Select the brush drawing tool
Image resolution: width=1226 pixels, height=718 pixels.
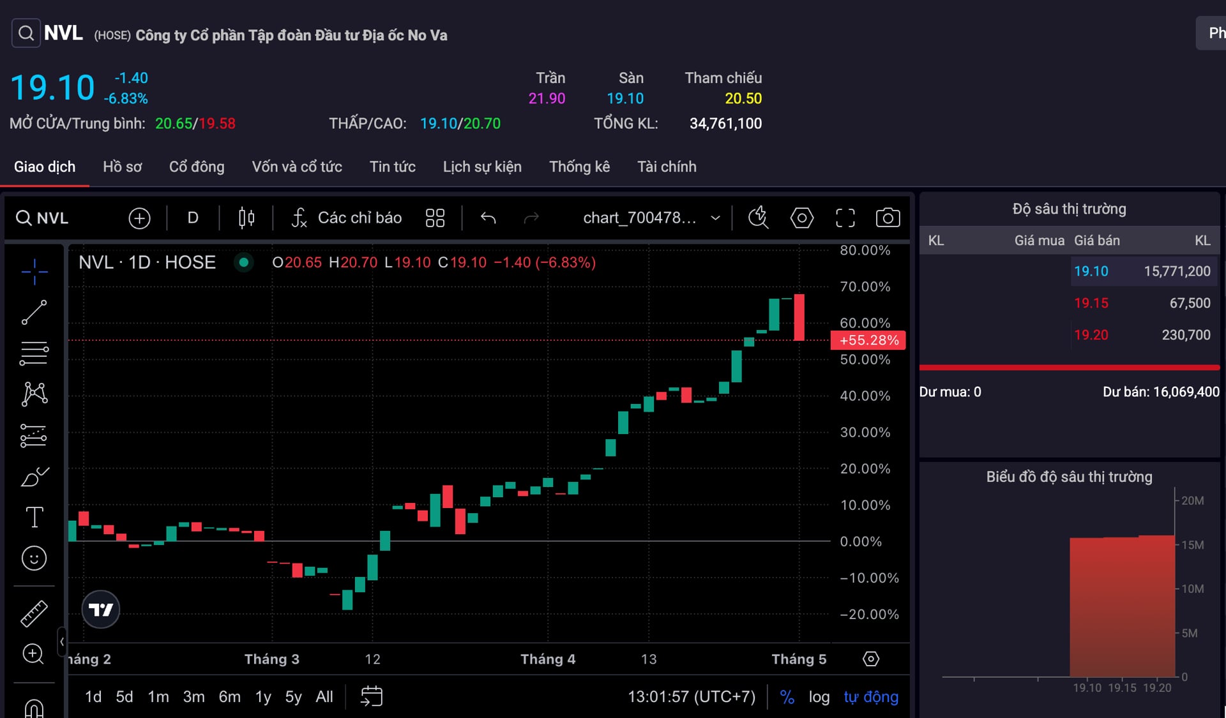pyautogui.click(x=34, y=477)
